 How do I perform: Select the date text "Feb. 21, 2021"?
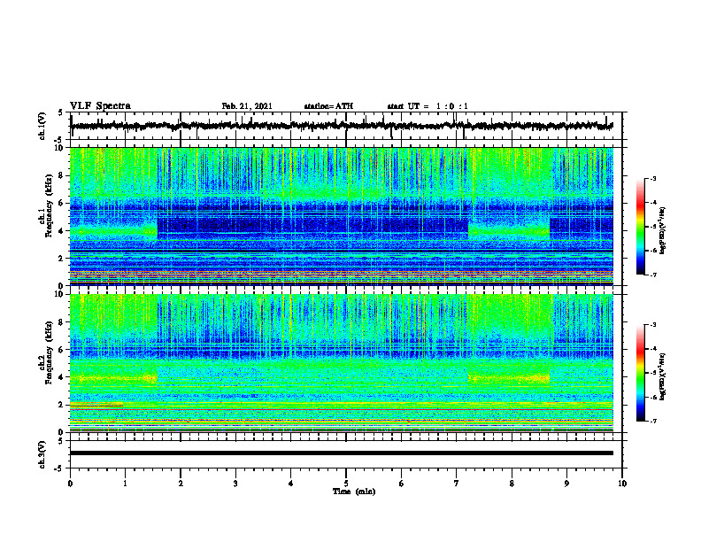pyautogui.click(x=247, y=106)
